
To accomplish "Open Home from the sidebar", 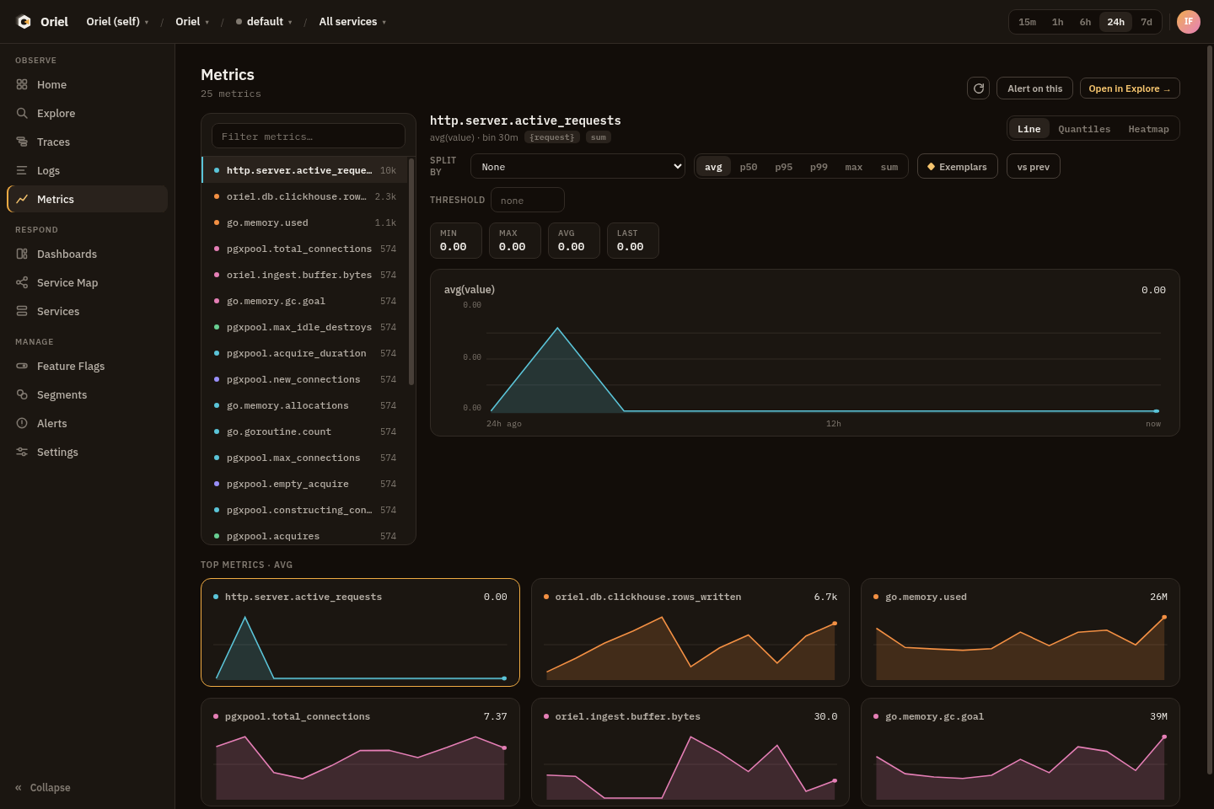I will click(87, 84).
